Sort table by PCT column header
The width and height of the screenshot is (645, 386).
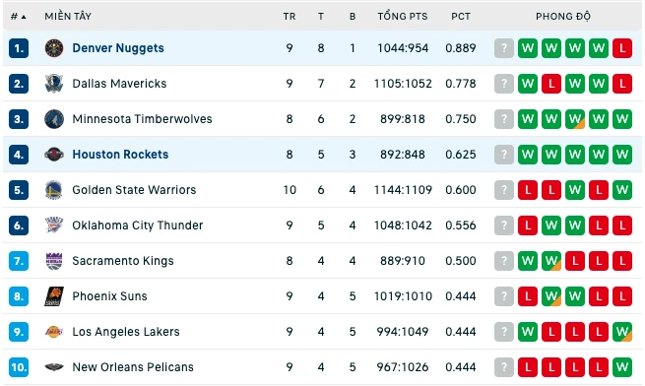point(460,17)
